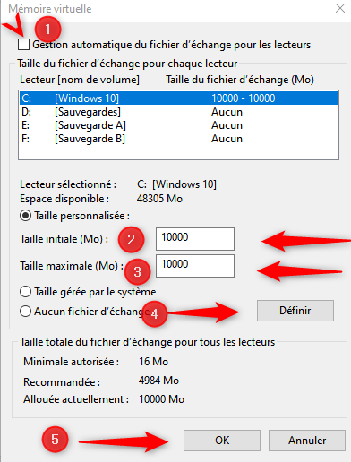Focus the Taille initiale (Mo) field
The image size is (351, 462).
point(195,239)
